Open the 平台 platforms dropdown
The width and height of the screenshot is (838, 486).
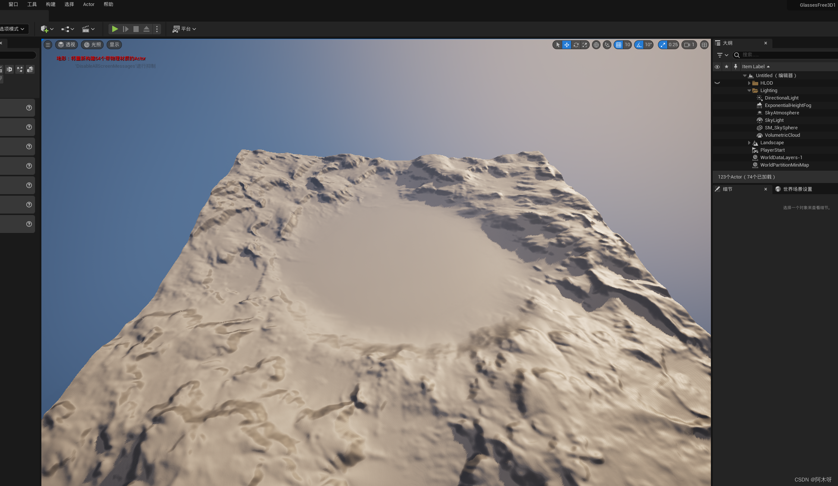point(184,29)
